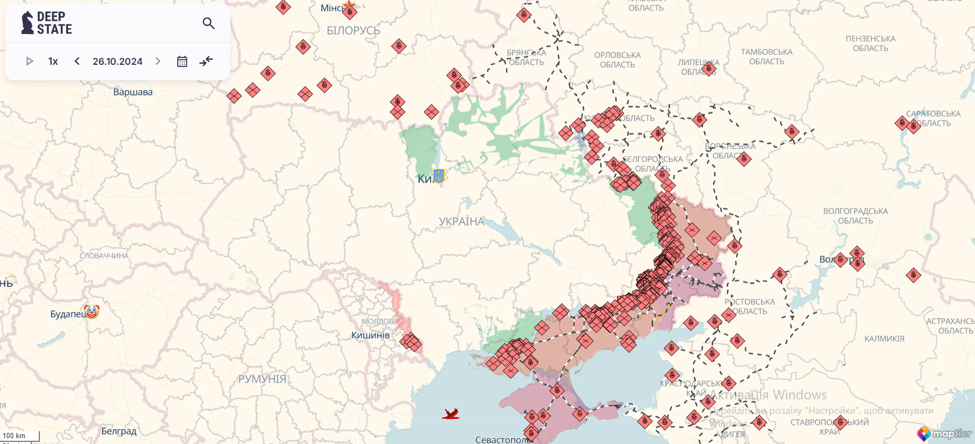975x444 pixels.
Task: Open the calendar date picker
Action: tap(182, 61)
